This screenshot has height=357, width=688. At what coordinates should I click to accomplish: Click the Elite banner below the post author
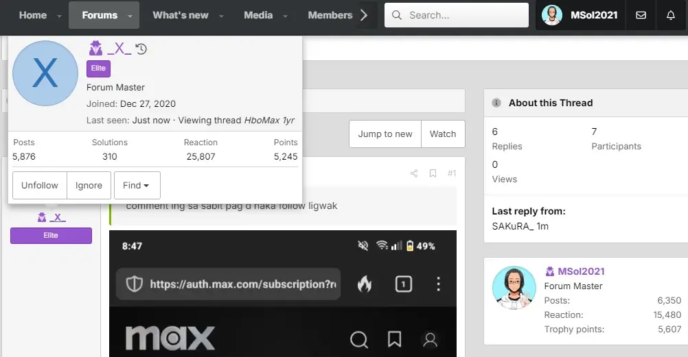(x=51, y=235)
